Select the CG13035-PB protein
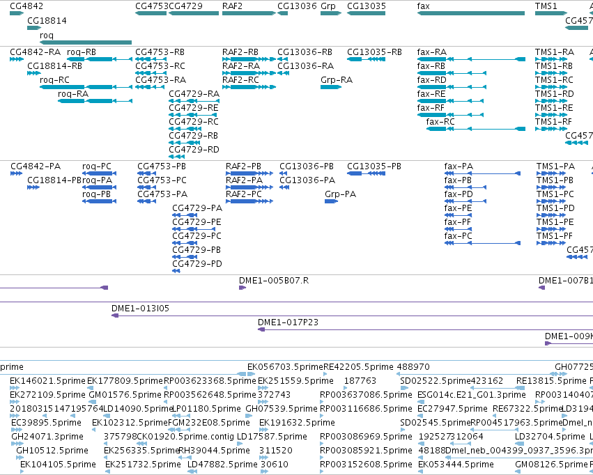593x475 pixels. click(366, 173)
